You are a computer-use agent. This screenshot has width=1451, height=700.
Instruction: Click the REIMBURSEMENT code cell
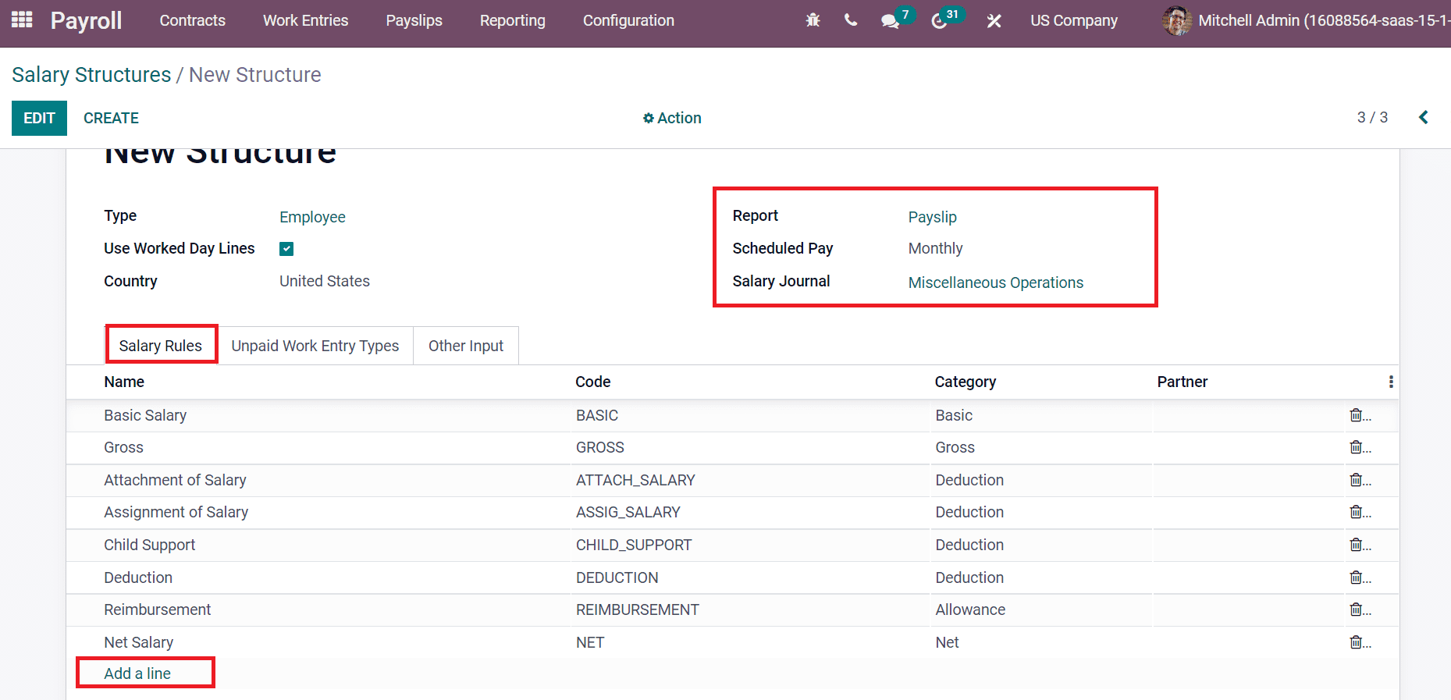pyautogui.click(x=637, y=609)
